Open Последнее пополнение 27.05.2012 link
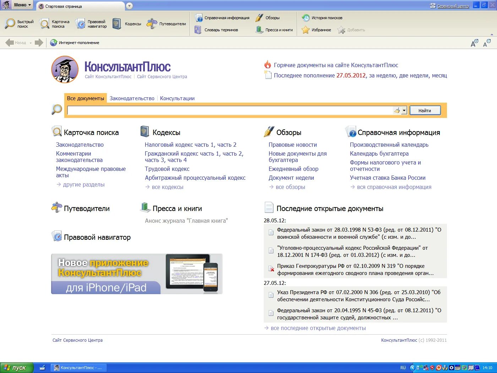 pos(319,75)
